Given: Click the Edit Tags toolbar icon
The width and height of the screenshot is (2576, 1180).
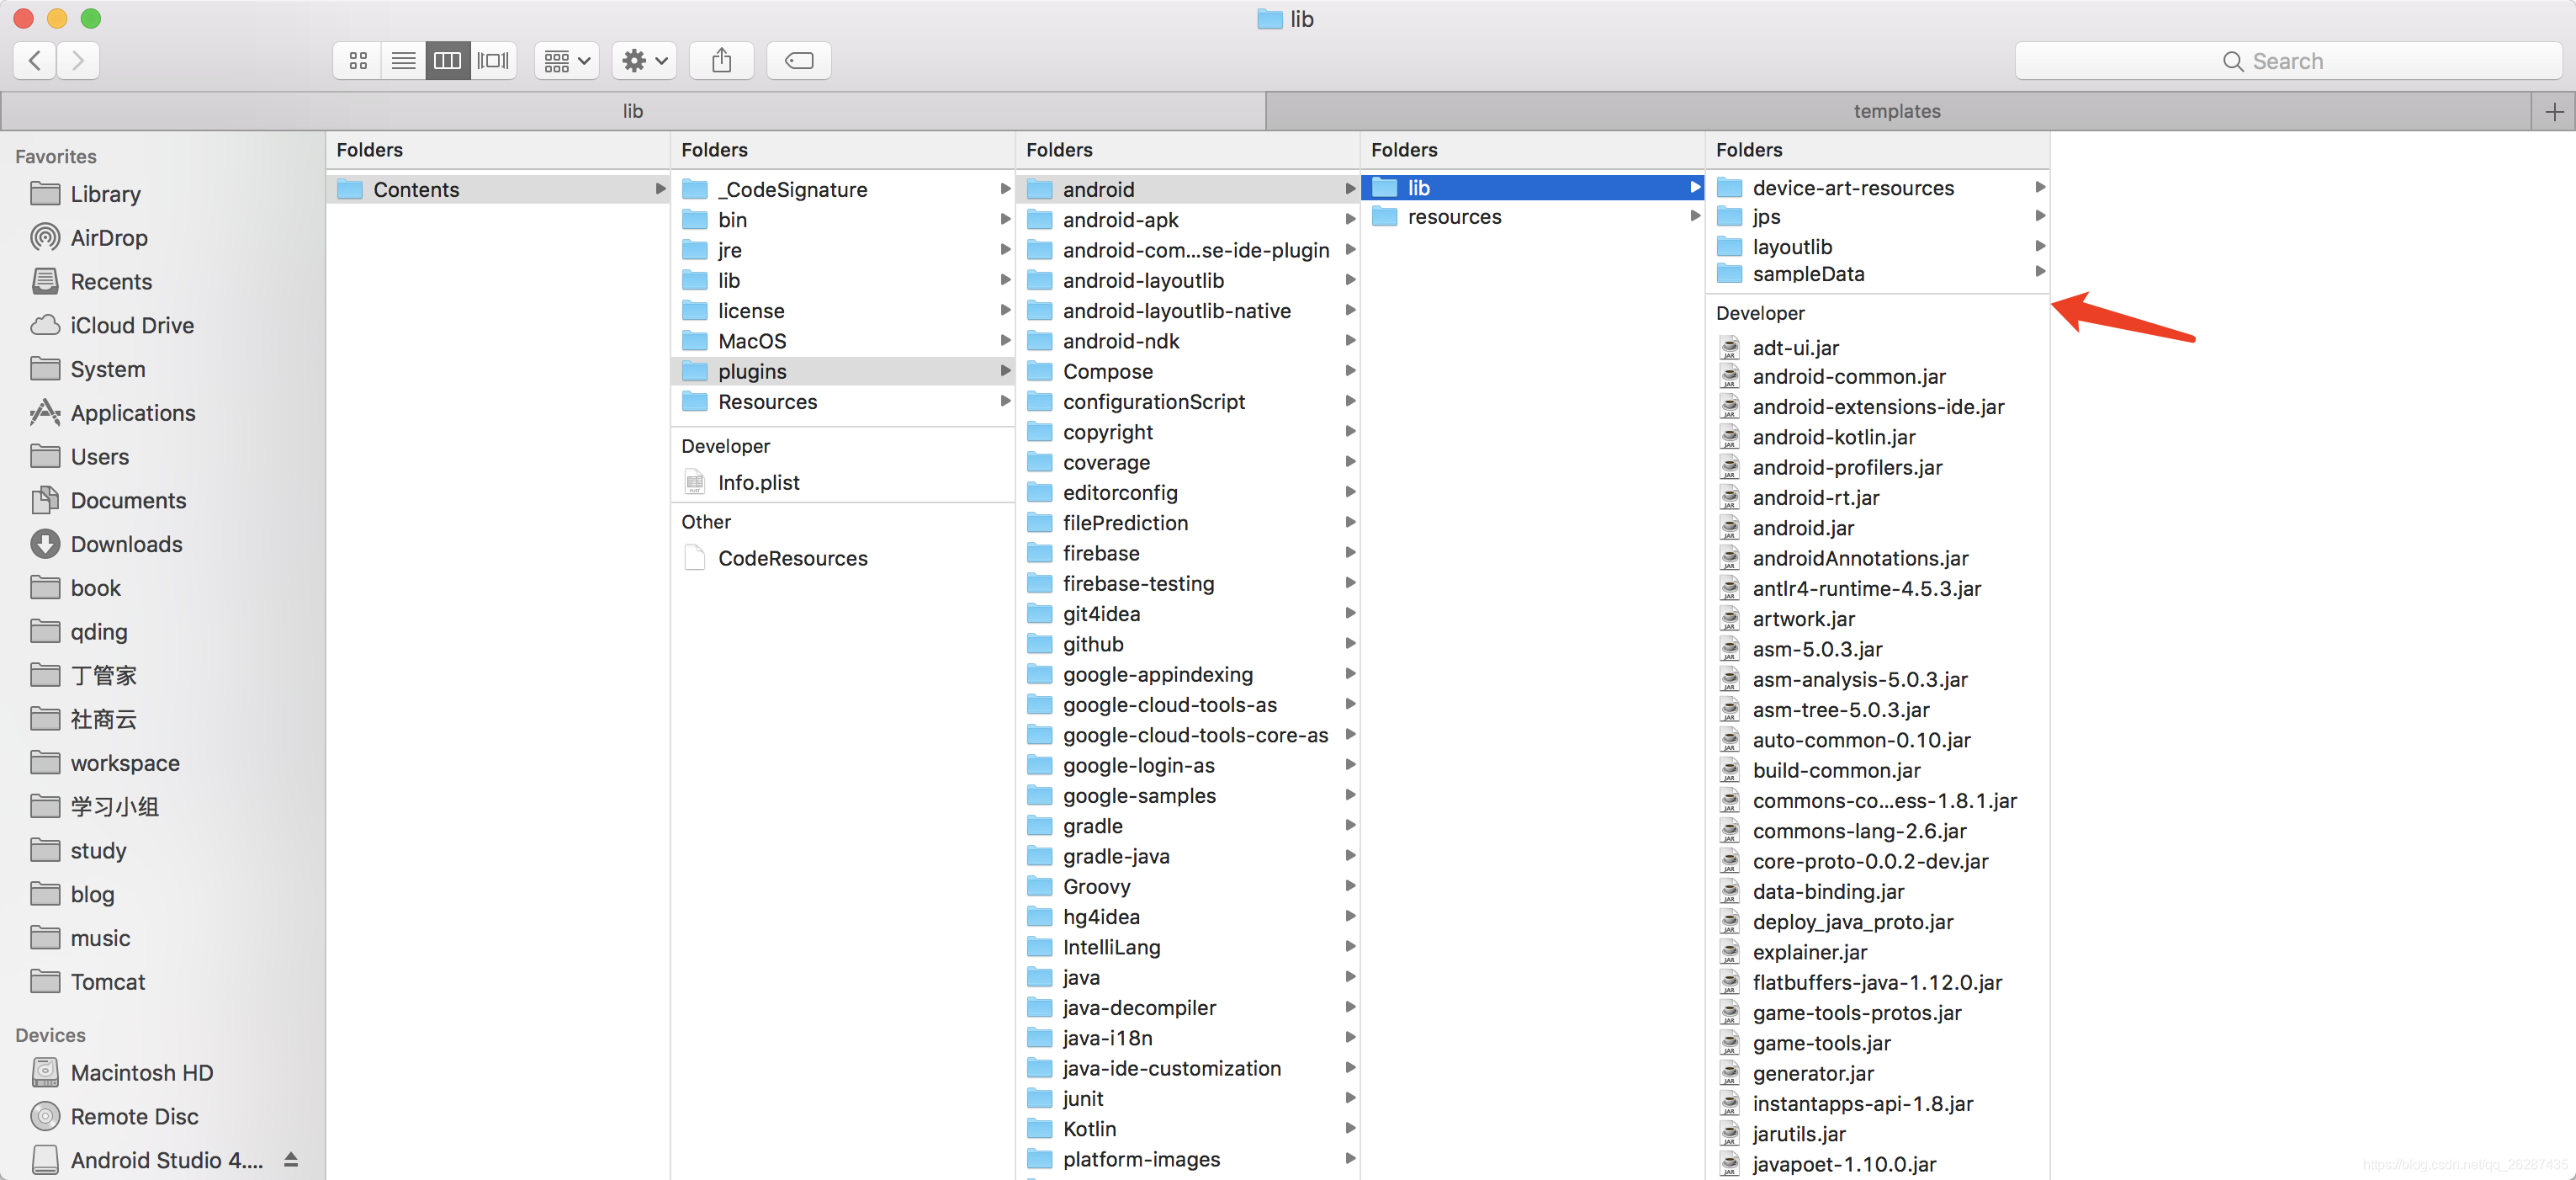Looking at the screenshot, I should [x=798, y=61].
